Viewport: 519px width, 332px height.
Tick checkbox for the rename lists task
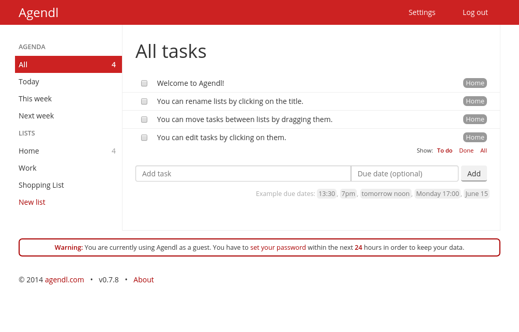144,101
